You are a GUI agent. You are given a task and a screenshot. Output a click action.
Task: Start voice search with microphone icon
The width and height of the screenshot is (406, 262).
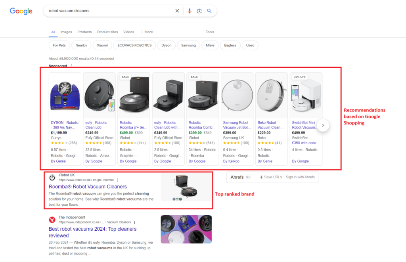190,11
